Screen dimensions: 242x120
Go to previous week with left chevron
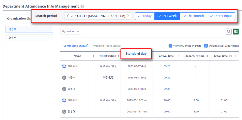pos(68,16)
